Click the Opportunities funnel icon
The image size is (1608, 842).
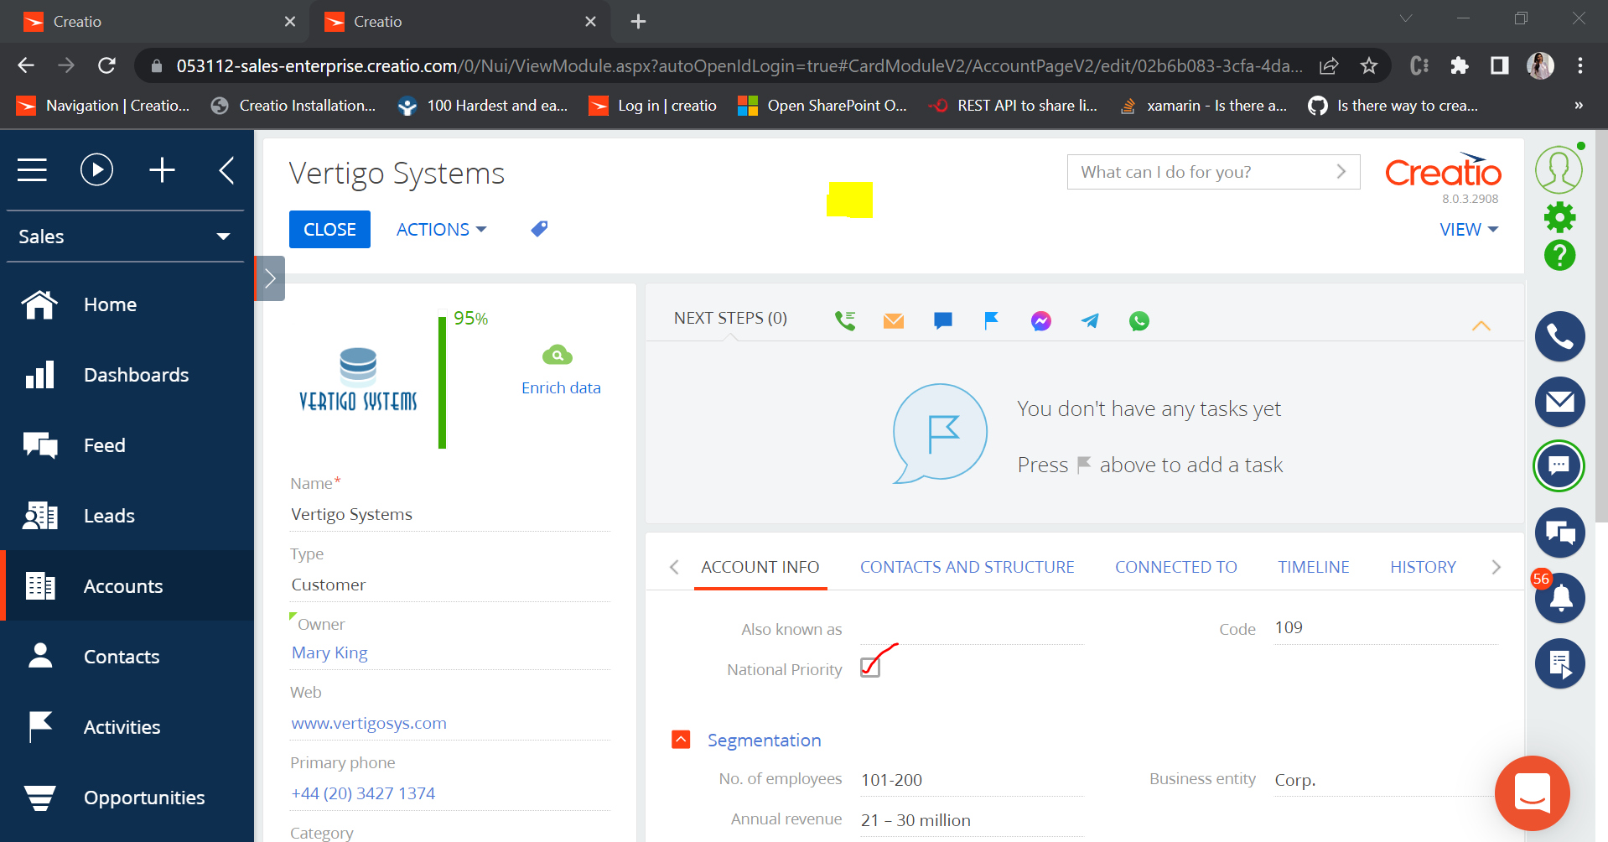[39, 798]
